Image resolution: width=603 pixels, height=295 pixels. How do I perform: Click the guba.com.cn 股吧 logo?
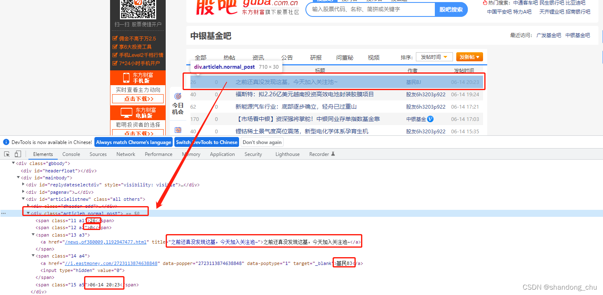(x=247, y=7)
